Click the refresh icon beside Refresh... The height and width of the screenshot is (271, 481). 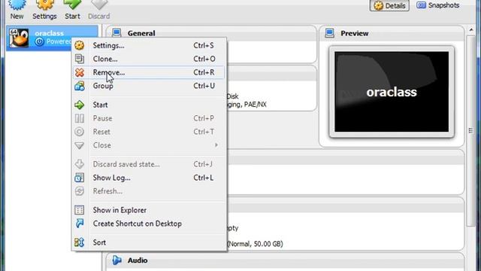[80, 191]
